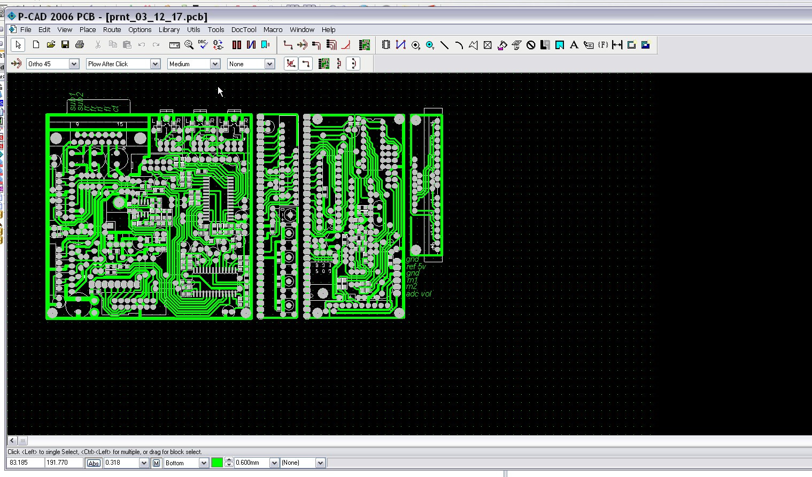
Task: Toggle the M macro record button
Action: 156,463
